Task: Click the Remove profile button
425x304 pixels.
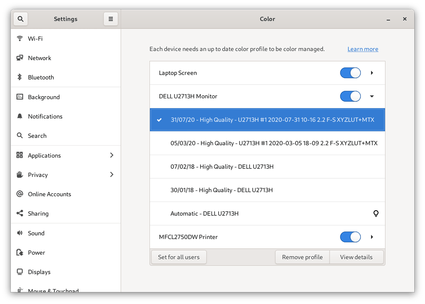Action: pos(302,257)
